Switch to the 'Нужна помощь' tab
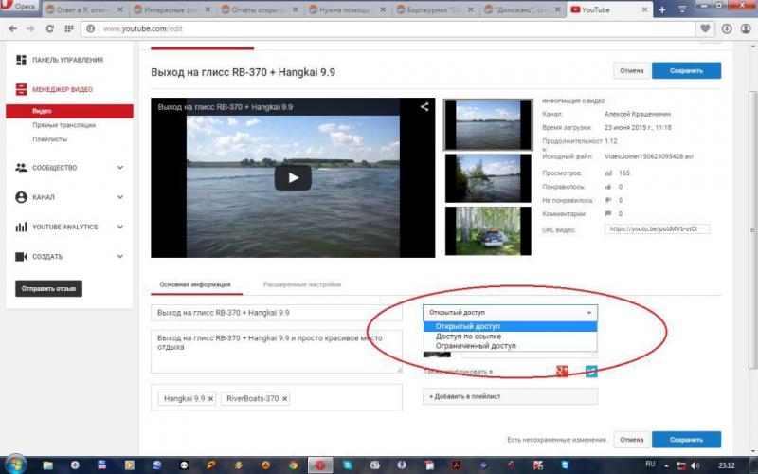758x474 pixels. pyautogui.click(x=347, y=9)
